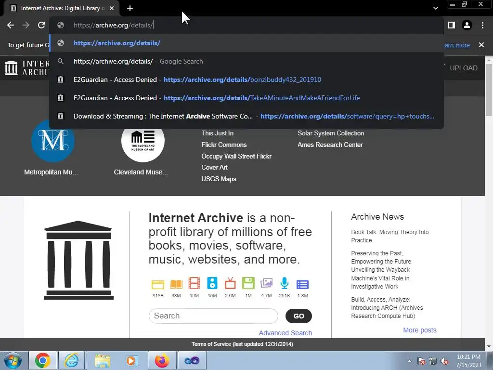Screen dimensions: 493x370
Task: Open the Solar System Collection link
Action: 331,133
